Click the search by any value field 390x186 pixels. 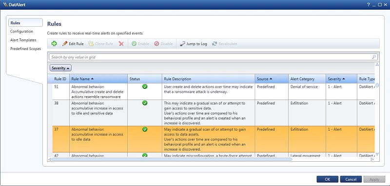[213, 57]
